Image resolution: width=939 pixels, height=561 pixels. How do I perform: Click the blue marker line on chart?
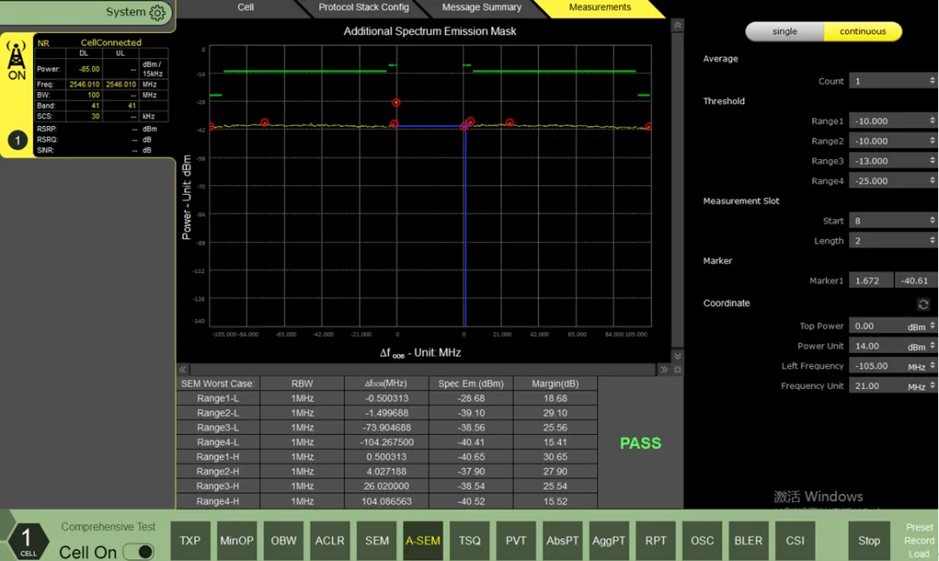coord(464,228)
